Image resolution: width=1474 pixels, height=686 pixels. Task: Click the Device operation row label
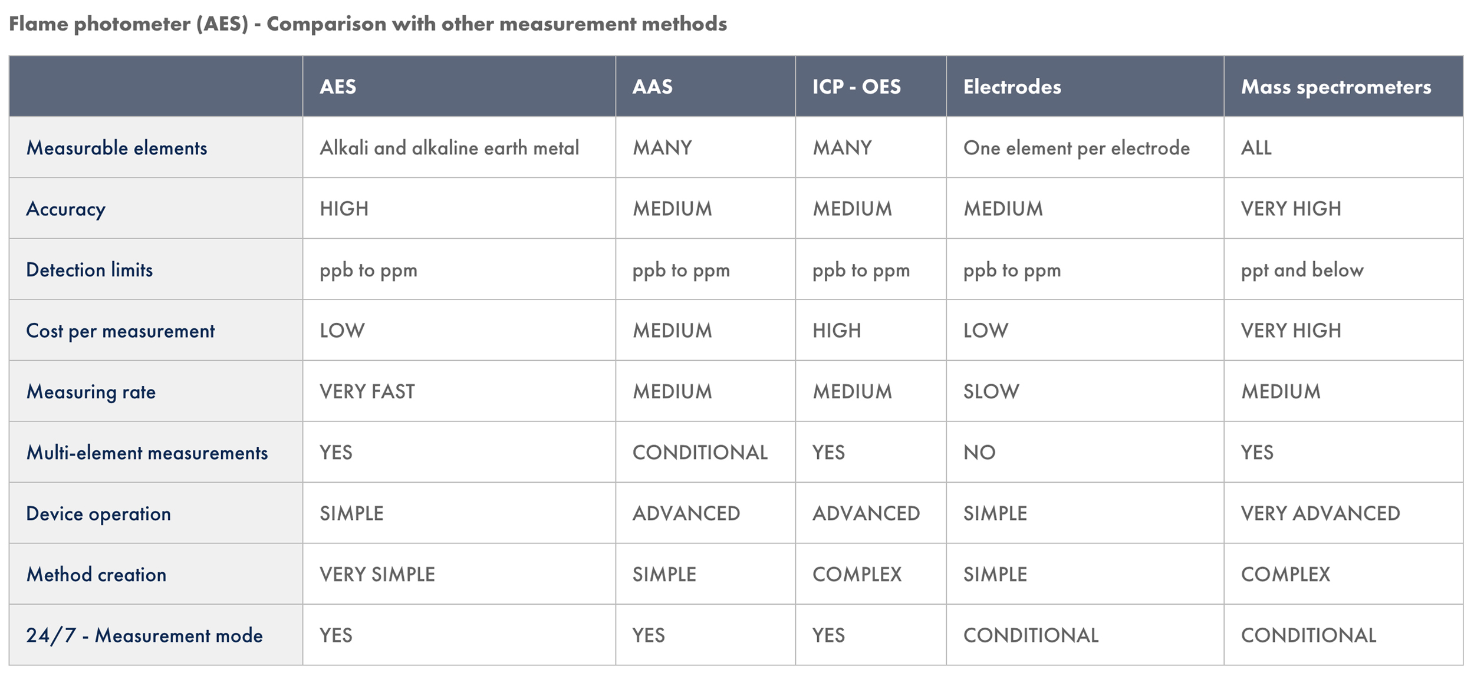98,513
